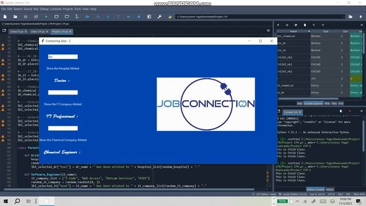Stop debugging with the square icon
The width and height of the screenshot is (366, 206).
139,17
